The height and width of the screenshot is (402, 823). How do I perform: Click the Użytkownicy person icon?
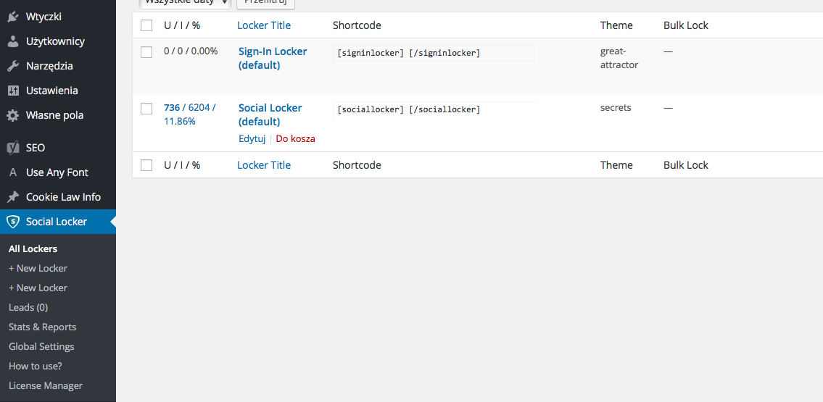click(x=13, y=41)
